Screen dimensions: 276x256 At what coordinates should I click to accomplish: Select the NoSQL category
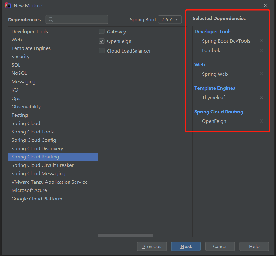[53, 73]
